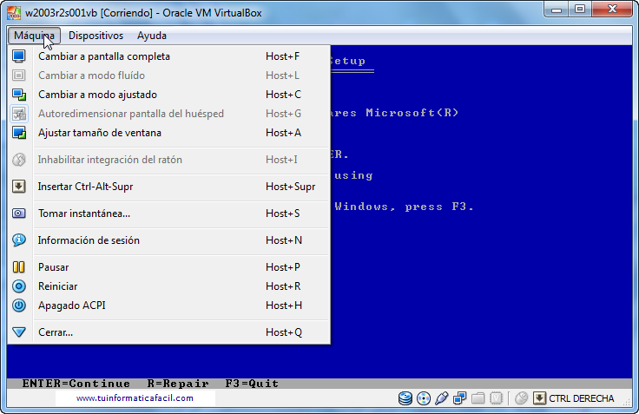This screenshot has width=639, height=414.
Task: Click the www.tuinformaticafacil.com link
Action: coord(135,398)
